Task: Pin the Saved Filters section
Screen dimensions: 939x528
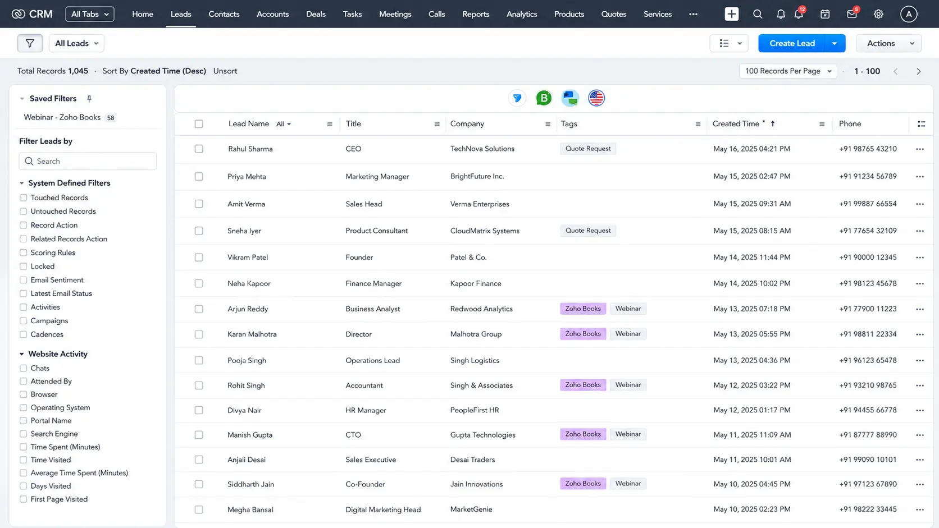Action: click(89, 99)
